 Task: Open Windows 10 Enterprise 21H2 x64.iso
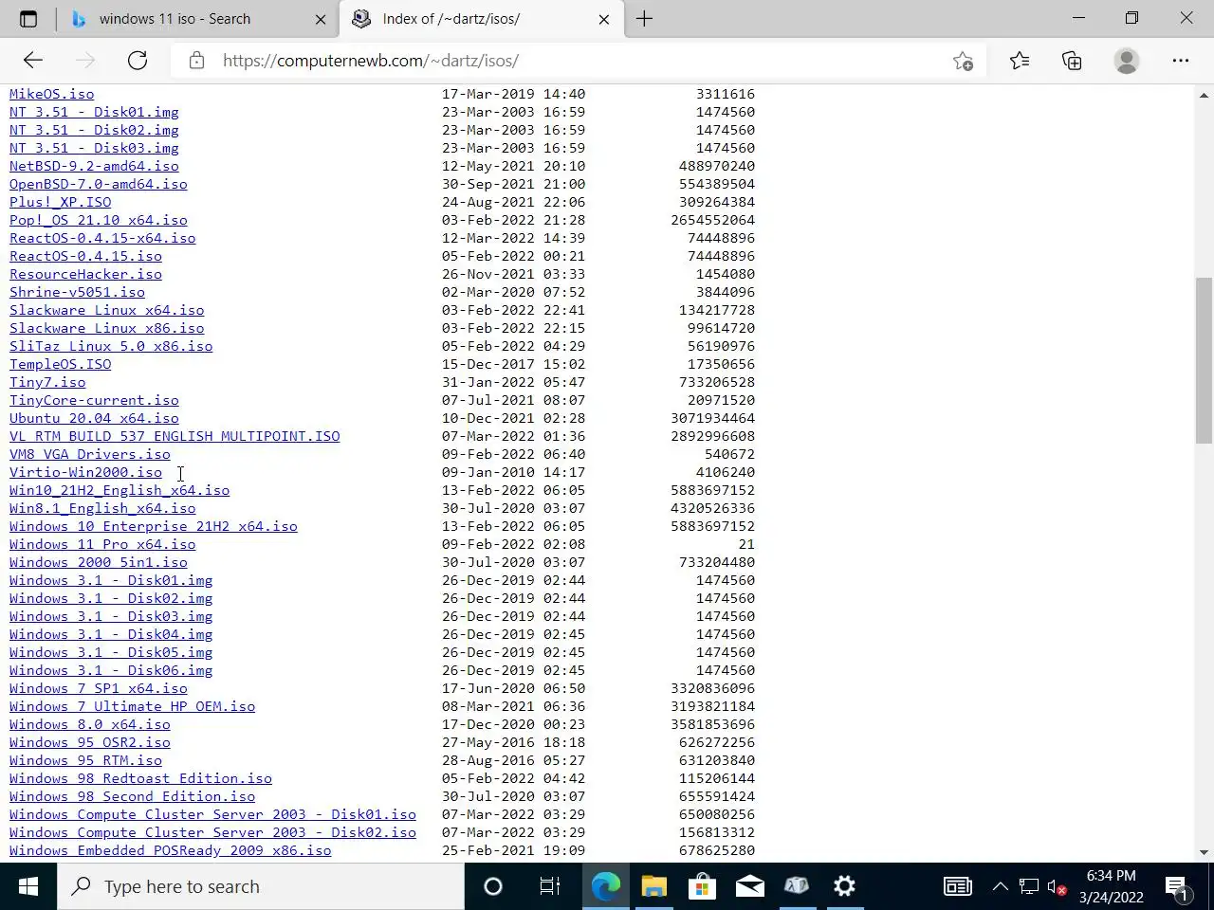[154, 526]
